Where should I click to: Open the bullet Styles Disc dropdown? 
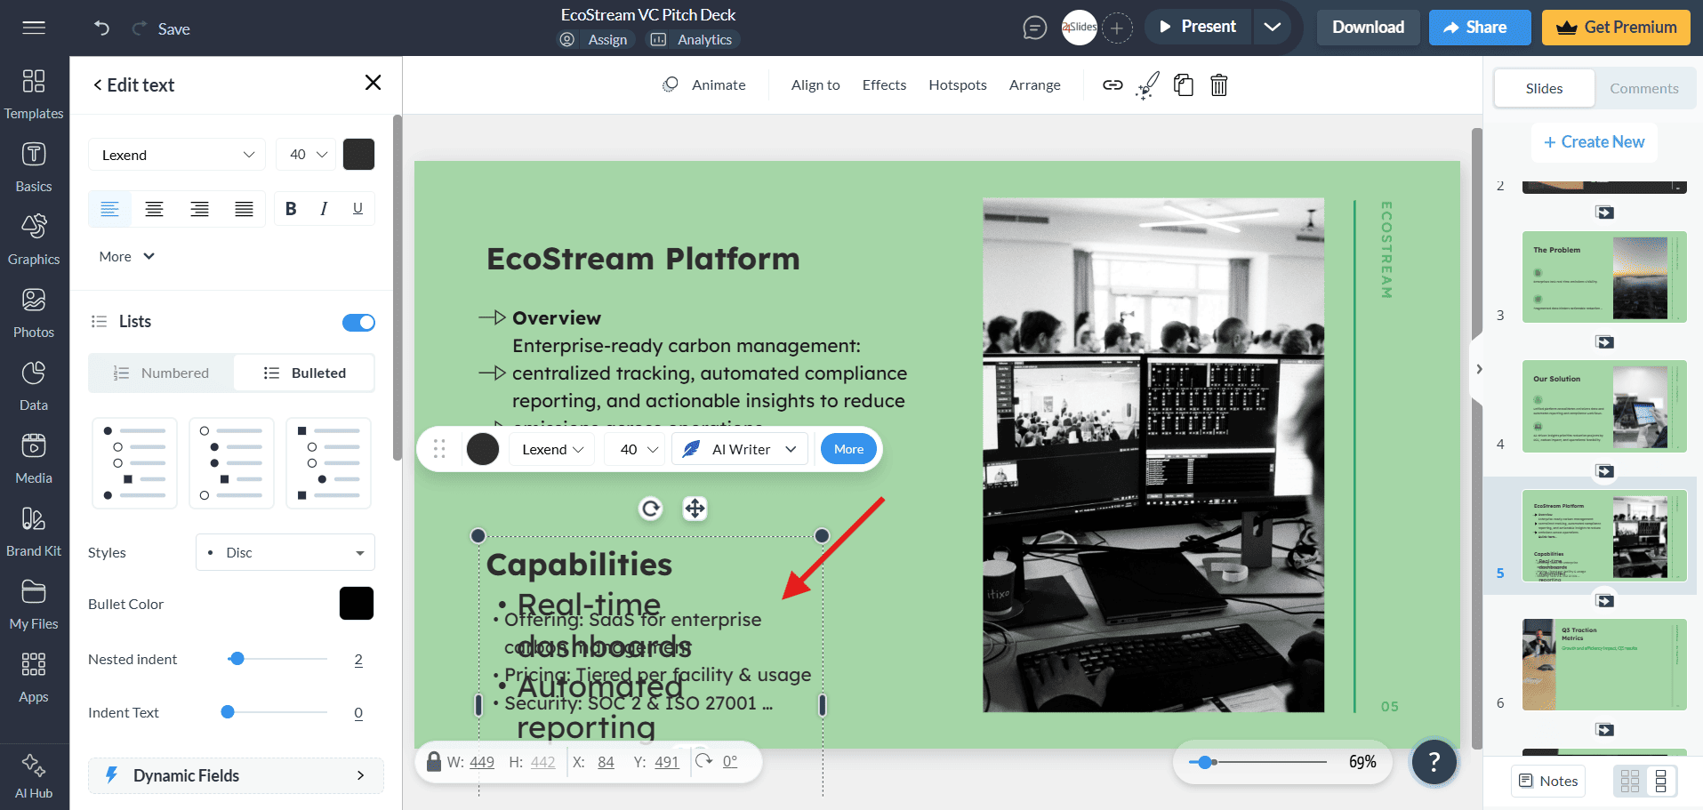click(x=285, y=552)
